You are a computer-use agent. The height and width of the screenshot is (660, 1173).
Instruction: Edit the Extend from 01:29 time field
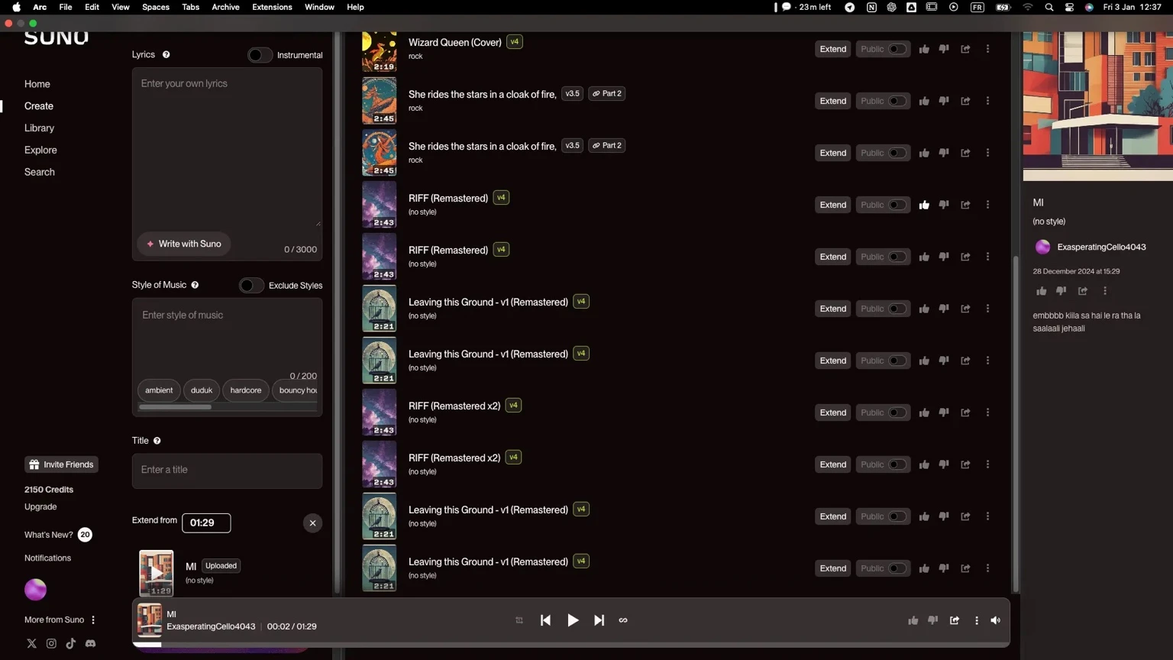(x=206, y=523)
